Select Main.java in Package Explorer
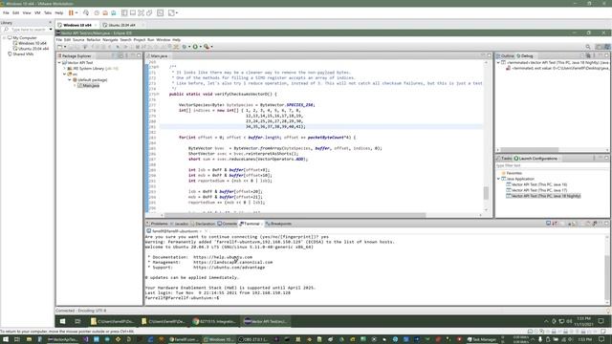612x344 pixels. point(88,85)
